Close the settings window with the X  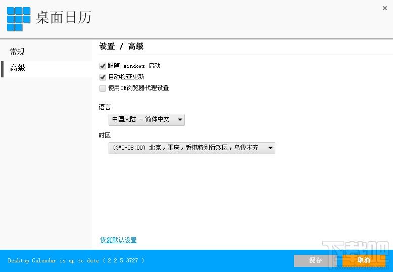click(x=385, y=8)
